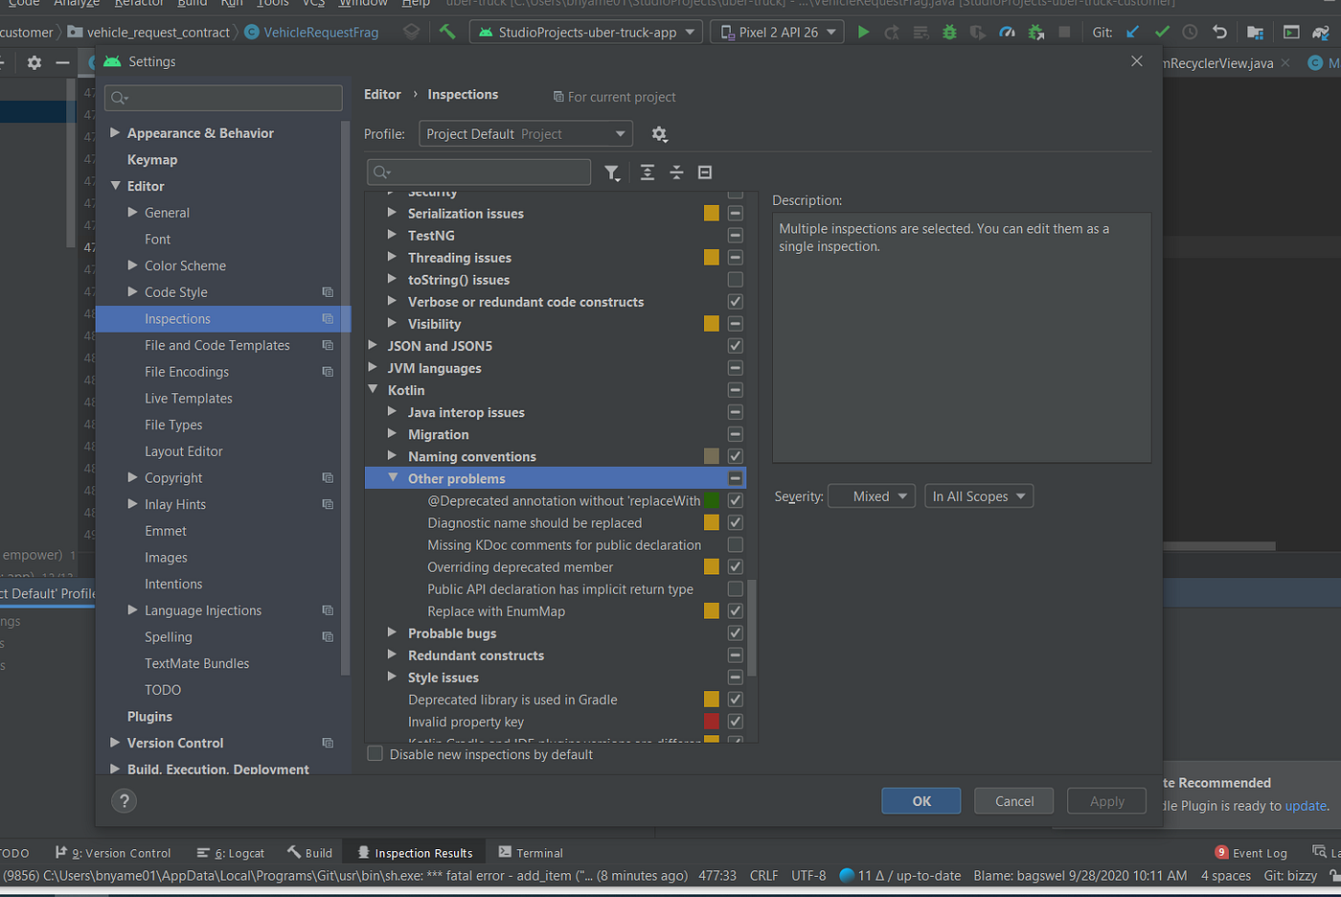Screen dimensions: 1341x897
Task: Click the inspections search field
Action: pyautogui.click(x=479, y=172)
